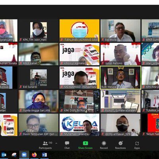Select Mohammad Jhanattan's video tile

coord(79,78)
